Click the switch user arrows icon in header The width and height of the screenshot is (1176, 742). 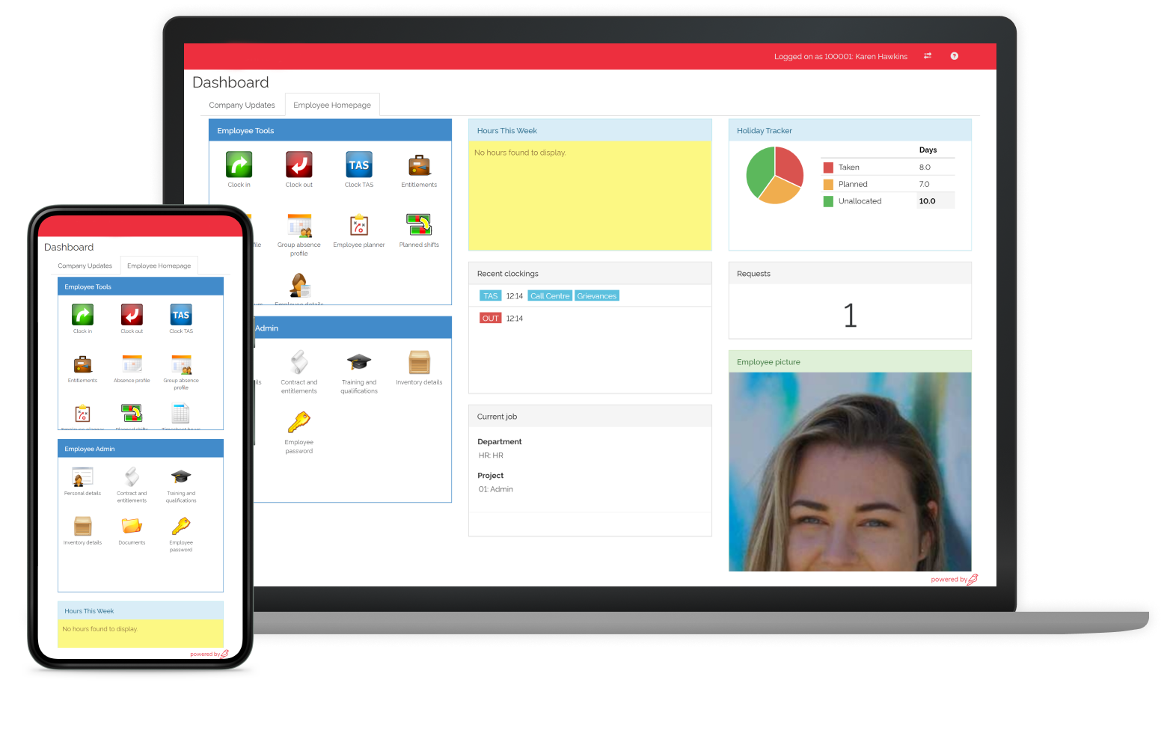[x=928, y=56]
